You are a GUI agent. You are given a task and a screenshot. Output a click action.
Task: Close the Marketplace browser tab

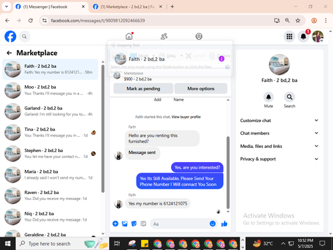(x=161, y=7)
